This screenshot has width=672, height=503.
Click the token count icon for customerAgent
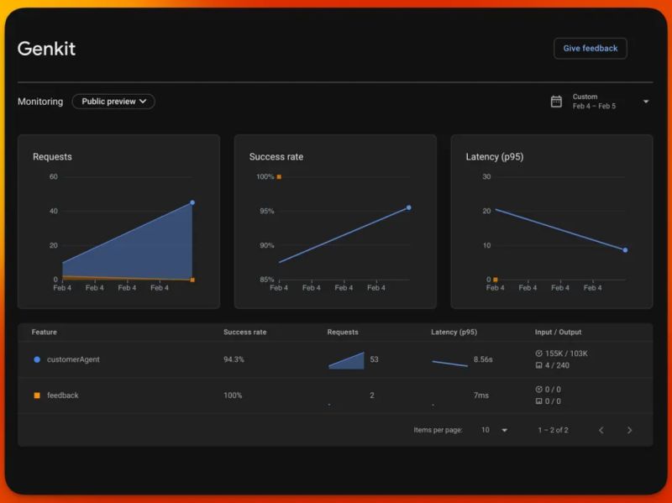[x=538, y=354]
